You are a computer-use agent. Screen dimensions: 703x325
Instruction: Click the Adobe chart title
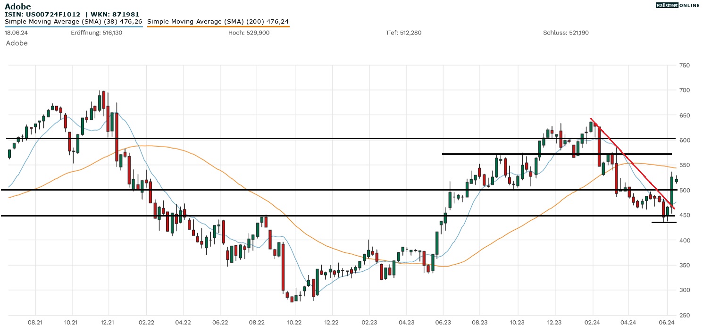[17, 6]
